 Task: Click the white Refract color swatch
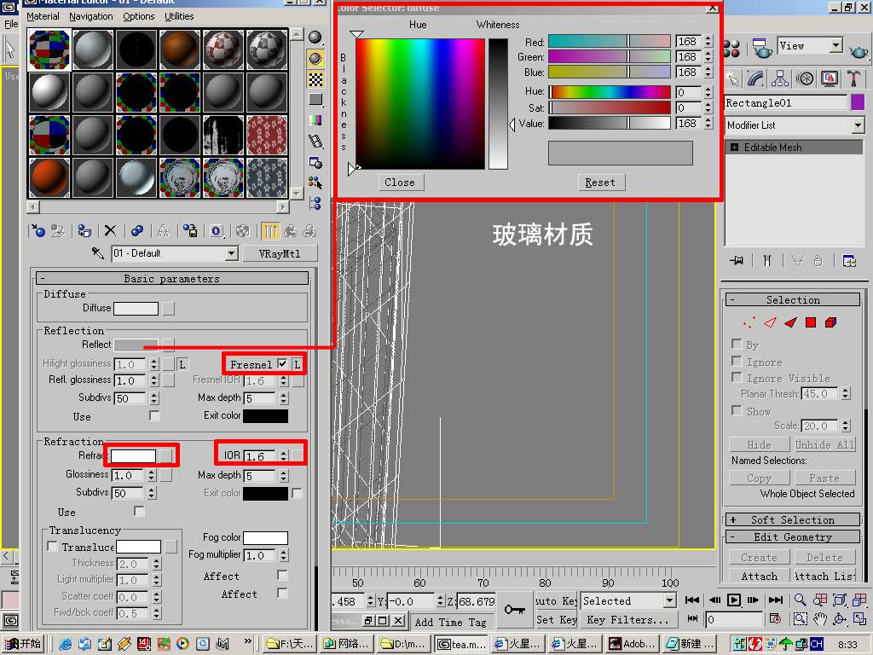[134, 456]
